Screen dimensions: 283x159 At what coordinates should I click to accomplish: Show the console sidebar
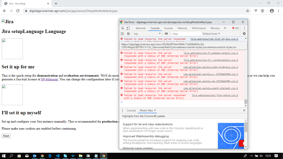click(x=122, y=34)
